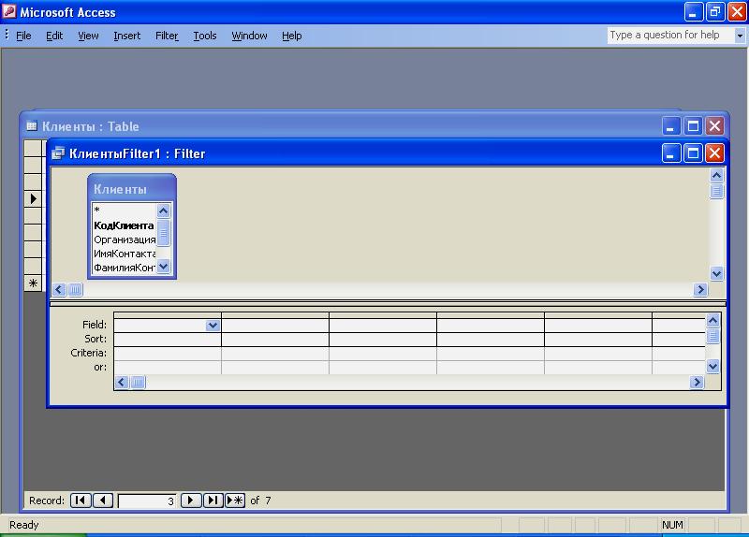Expand the help question dropdown arrow
The image size is (749, 537).
tap(740, 36)
